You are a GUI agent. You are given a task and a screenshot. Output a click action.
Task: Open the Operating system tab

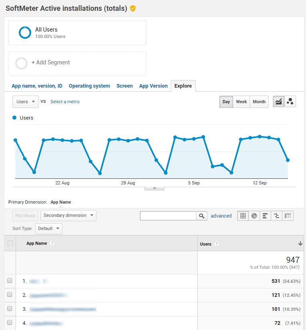pos(90,86)
